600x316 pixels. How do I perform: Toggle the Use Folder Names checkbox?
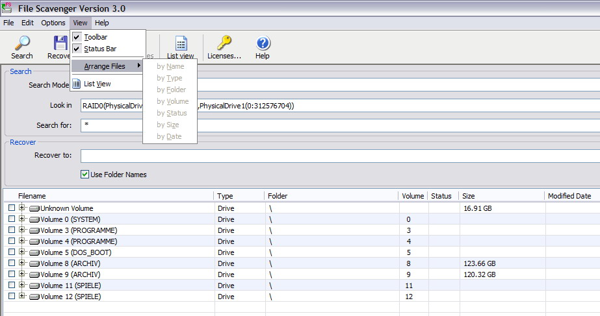[85, 175]
